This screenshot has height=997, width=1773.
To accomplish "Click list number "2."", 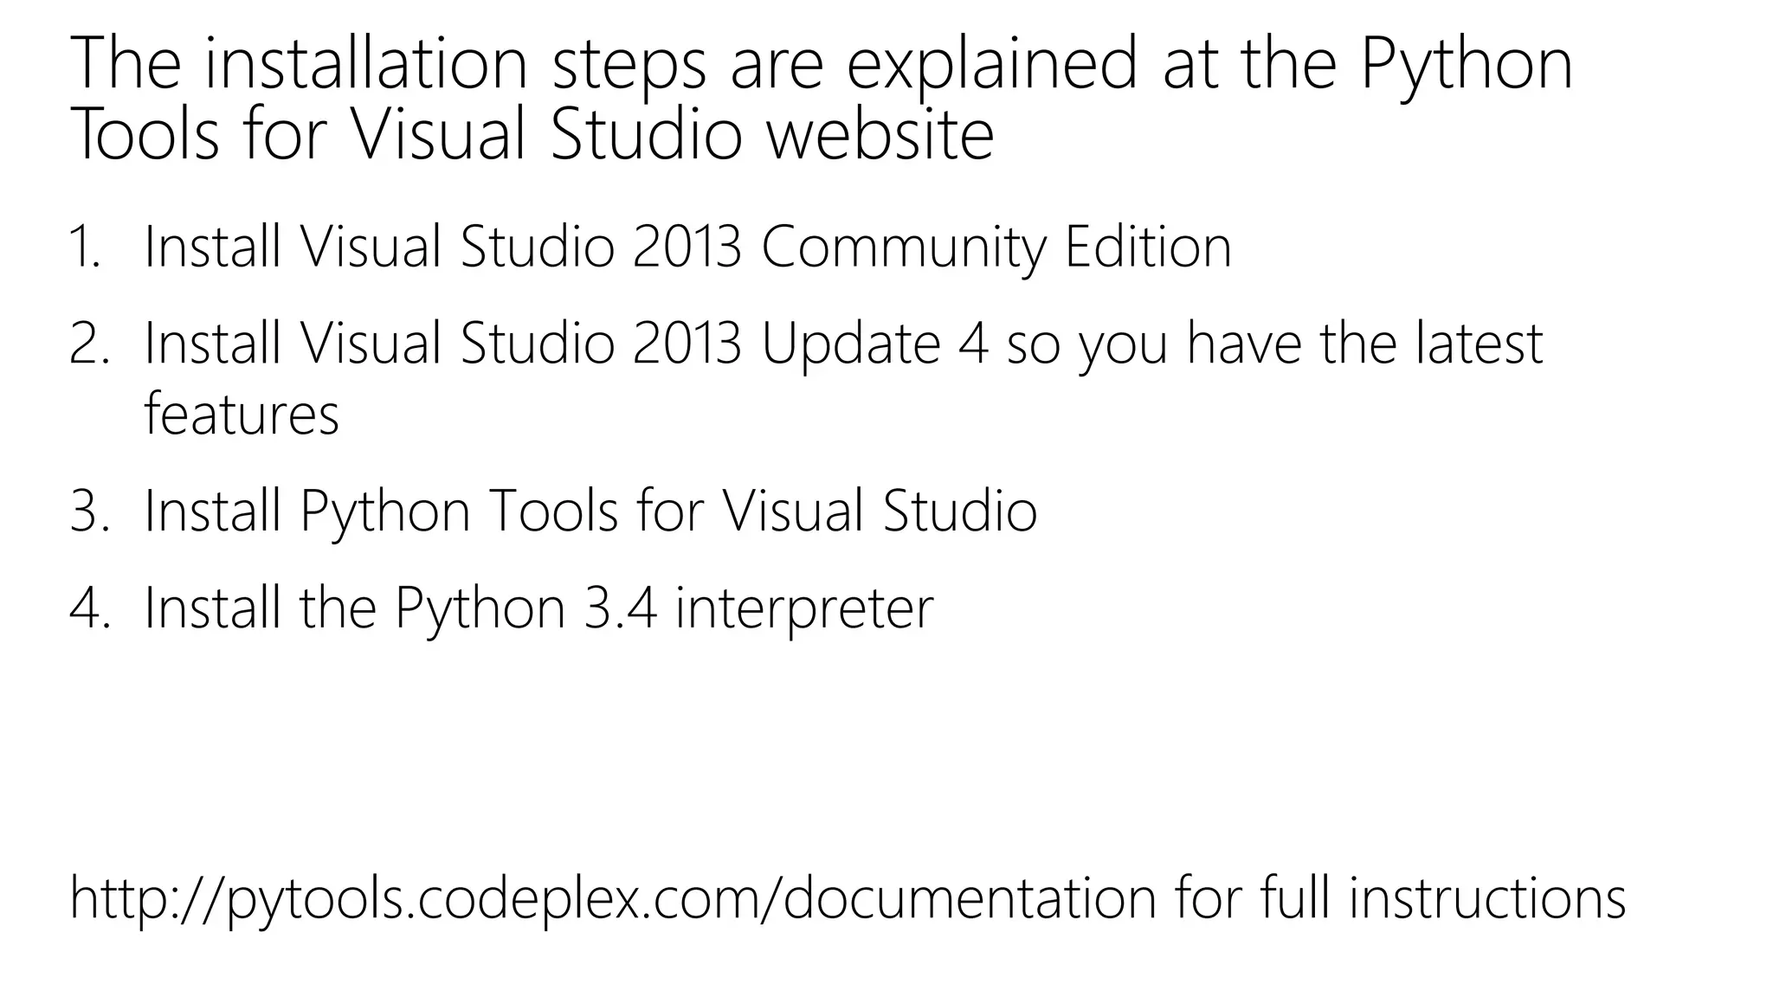I will [x=90, y=344].
